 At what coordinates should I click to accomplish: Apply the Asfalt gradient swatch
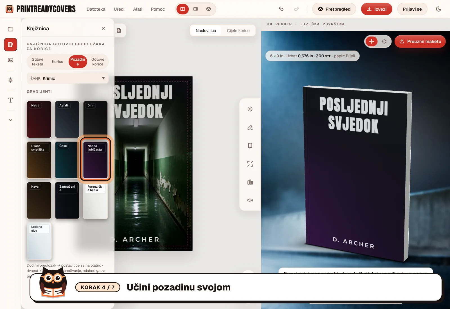(x=67, y=119)
